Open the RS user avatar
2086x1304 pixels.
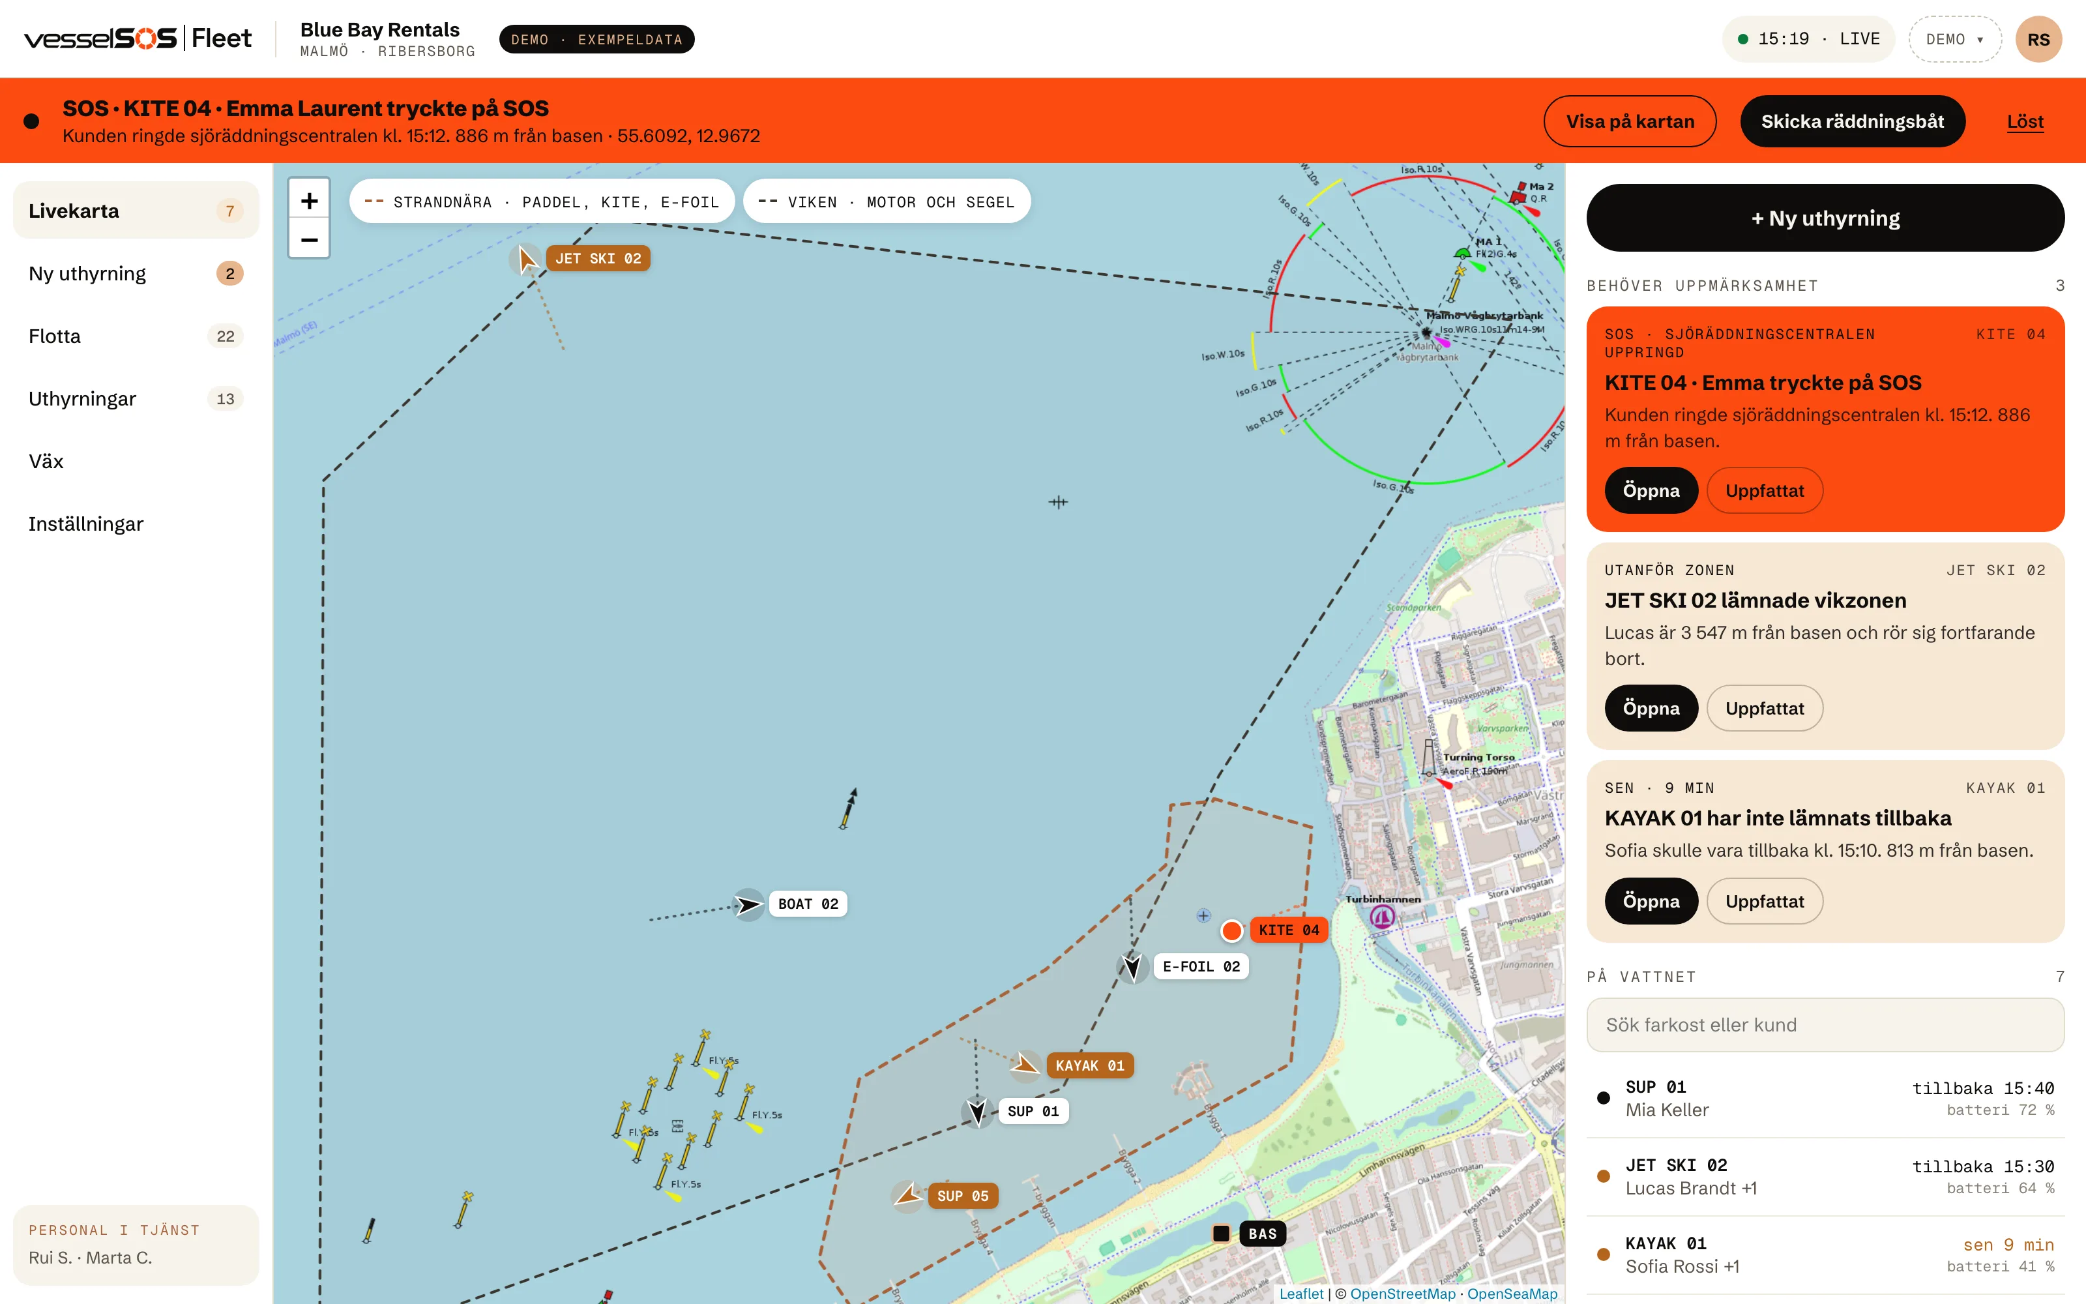point(2038,40)
